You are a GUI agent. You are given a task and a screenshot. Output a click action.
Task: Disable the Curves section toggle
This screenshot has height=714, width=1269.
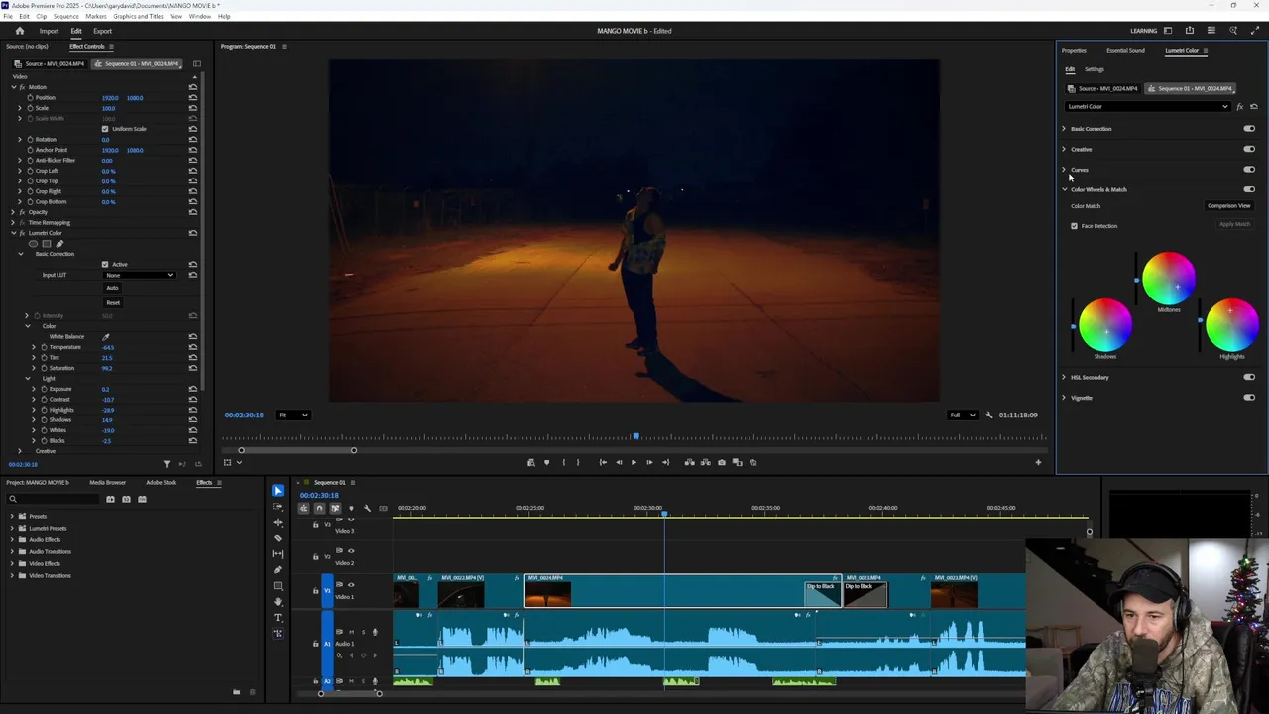pos(1248,170)
